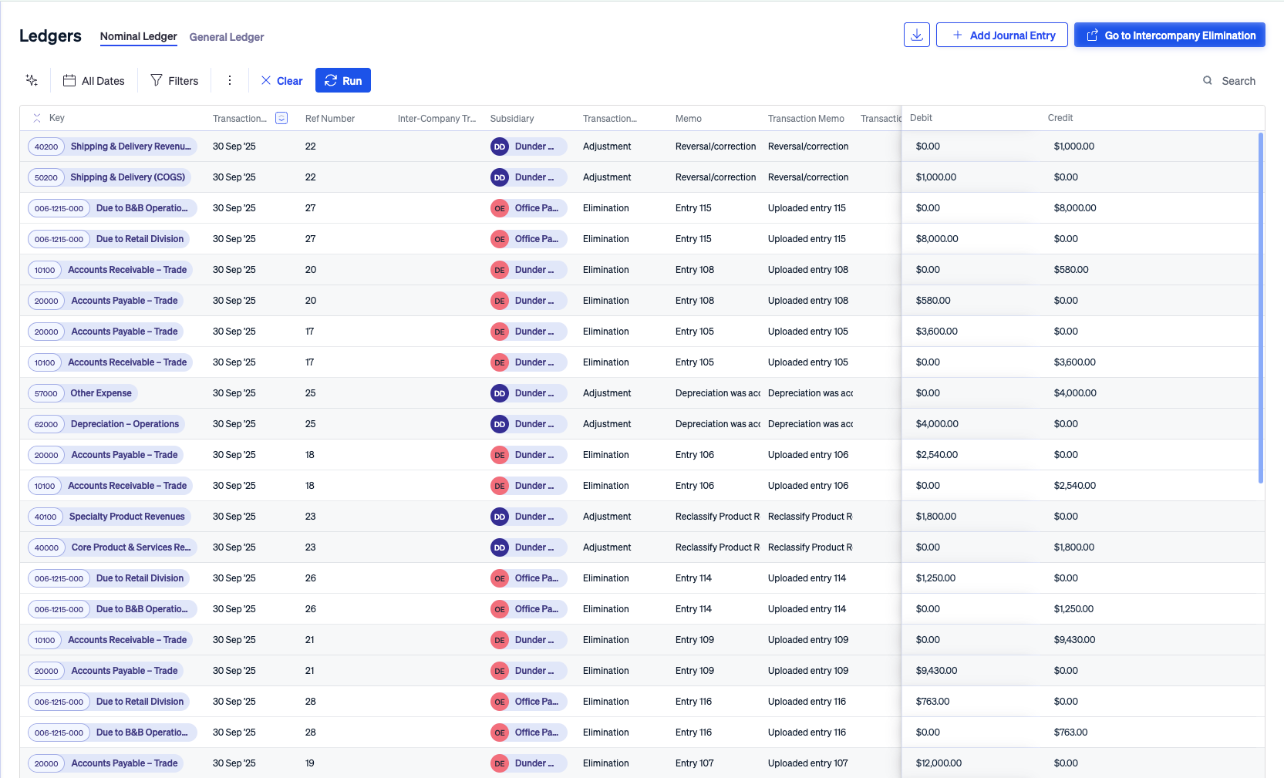Click Go to Intercompany Elimination
1284x778 pixels.
1169,35
